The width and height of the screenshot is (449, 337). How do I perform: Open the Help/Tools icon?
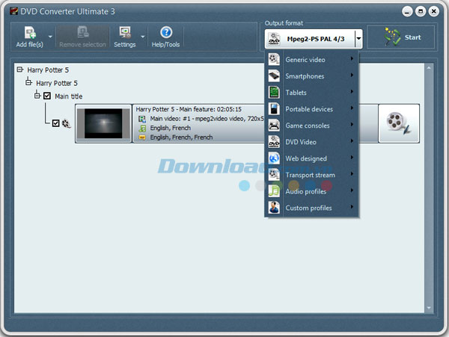tap(166, 33)
